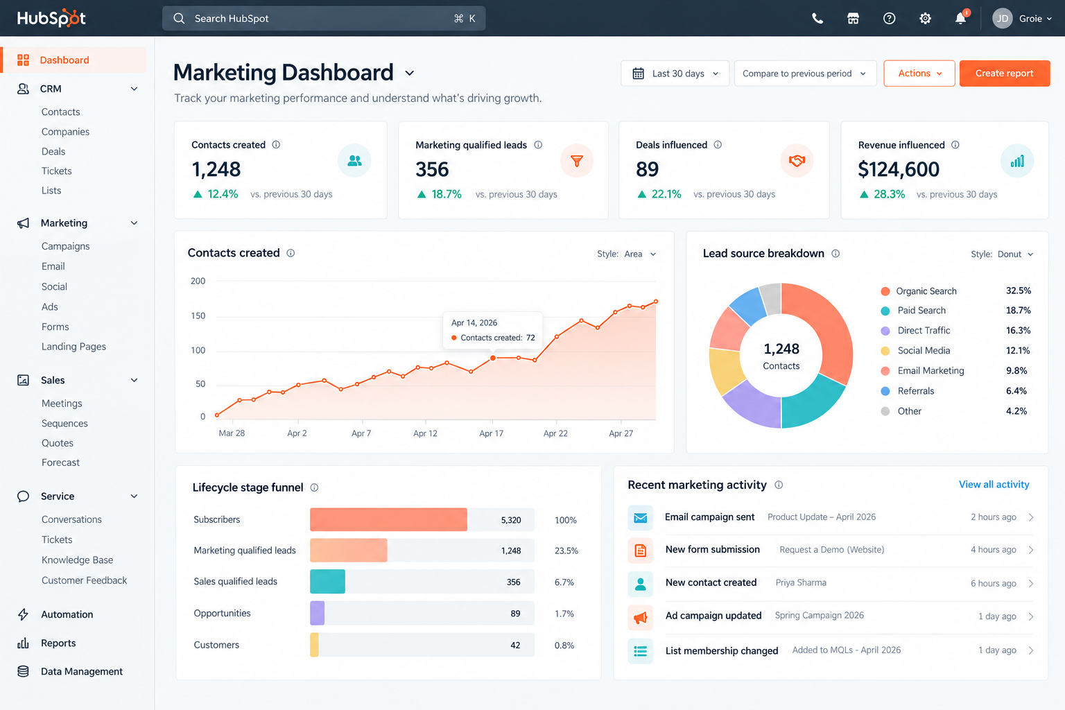The width and height of the screenshot is (1065, 710).
Task: Click the Create report button
Action: click(x=1005, y=73)
